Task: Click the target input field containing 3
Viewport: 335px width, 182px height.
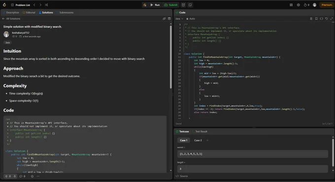Action: point(253,169)
